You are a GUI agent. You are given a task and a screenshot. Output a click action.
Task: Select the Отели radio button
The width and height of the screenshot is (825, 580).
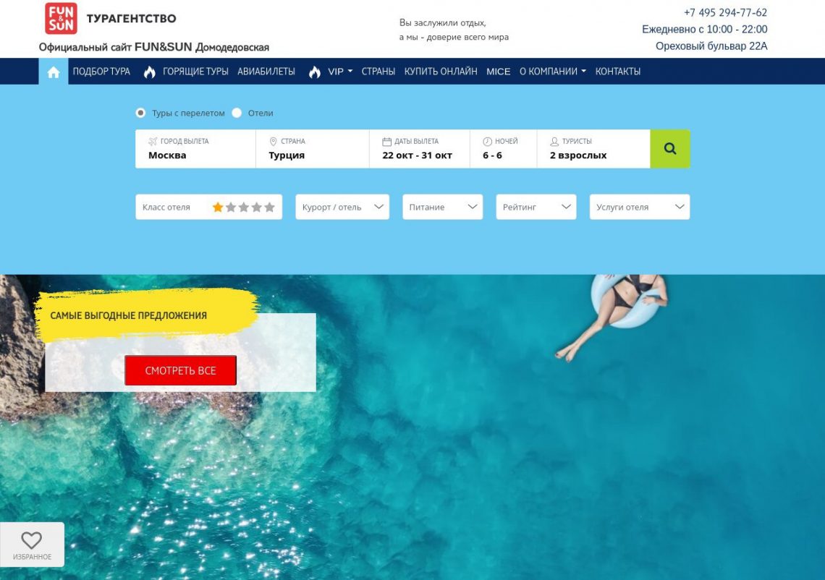coord(237,113)
